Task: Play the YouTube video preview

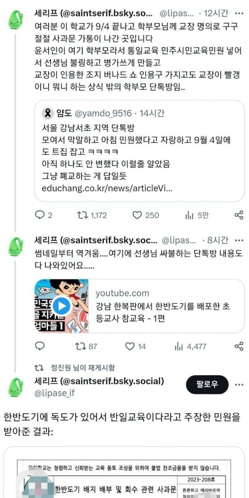Action: click(x=61, y=306)
